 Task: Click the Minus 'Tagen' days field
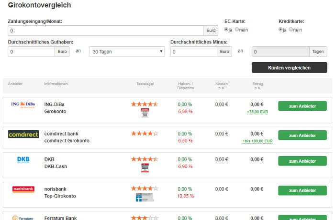[280, 52]
